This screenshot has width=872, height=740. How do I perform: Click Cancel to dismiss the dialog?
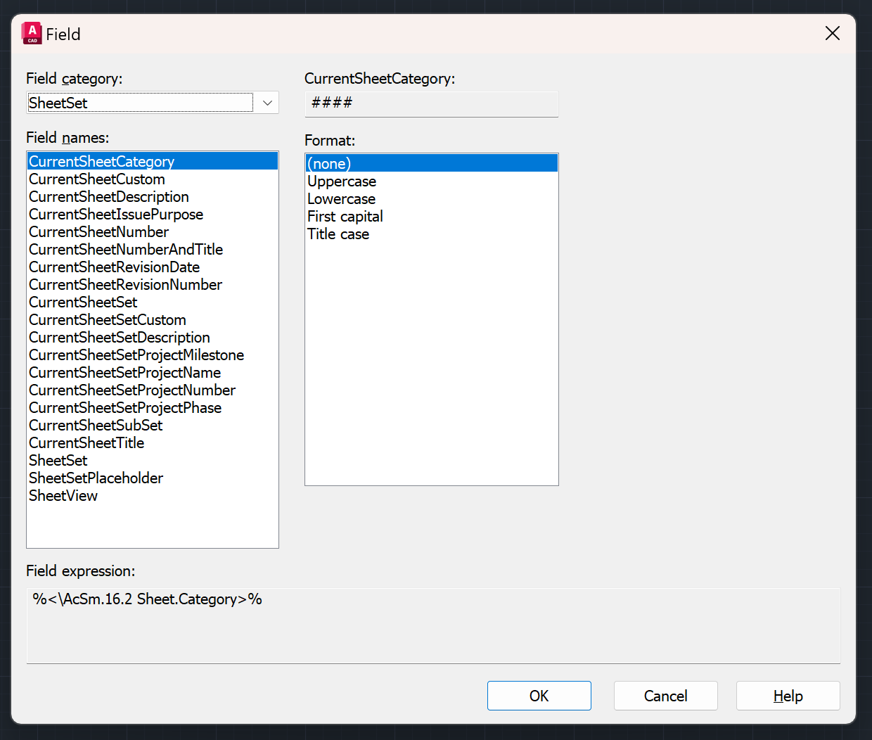coord(665,696)
